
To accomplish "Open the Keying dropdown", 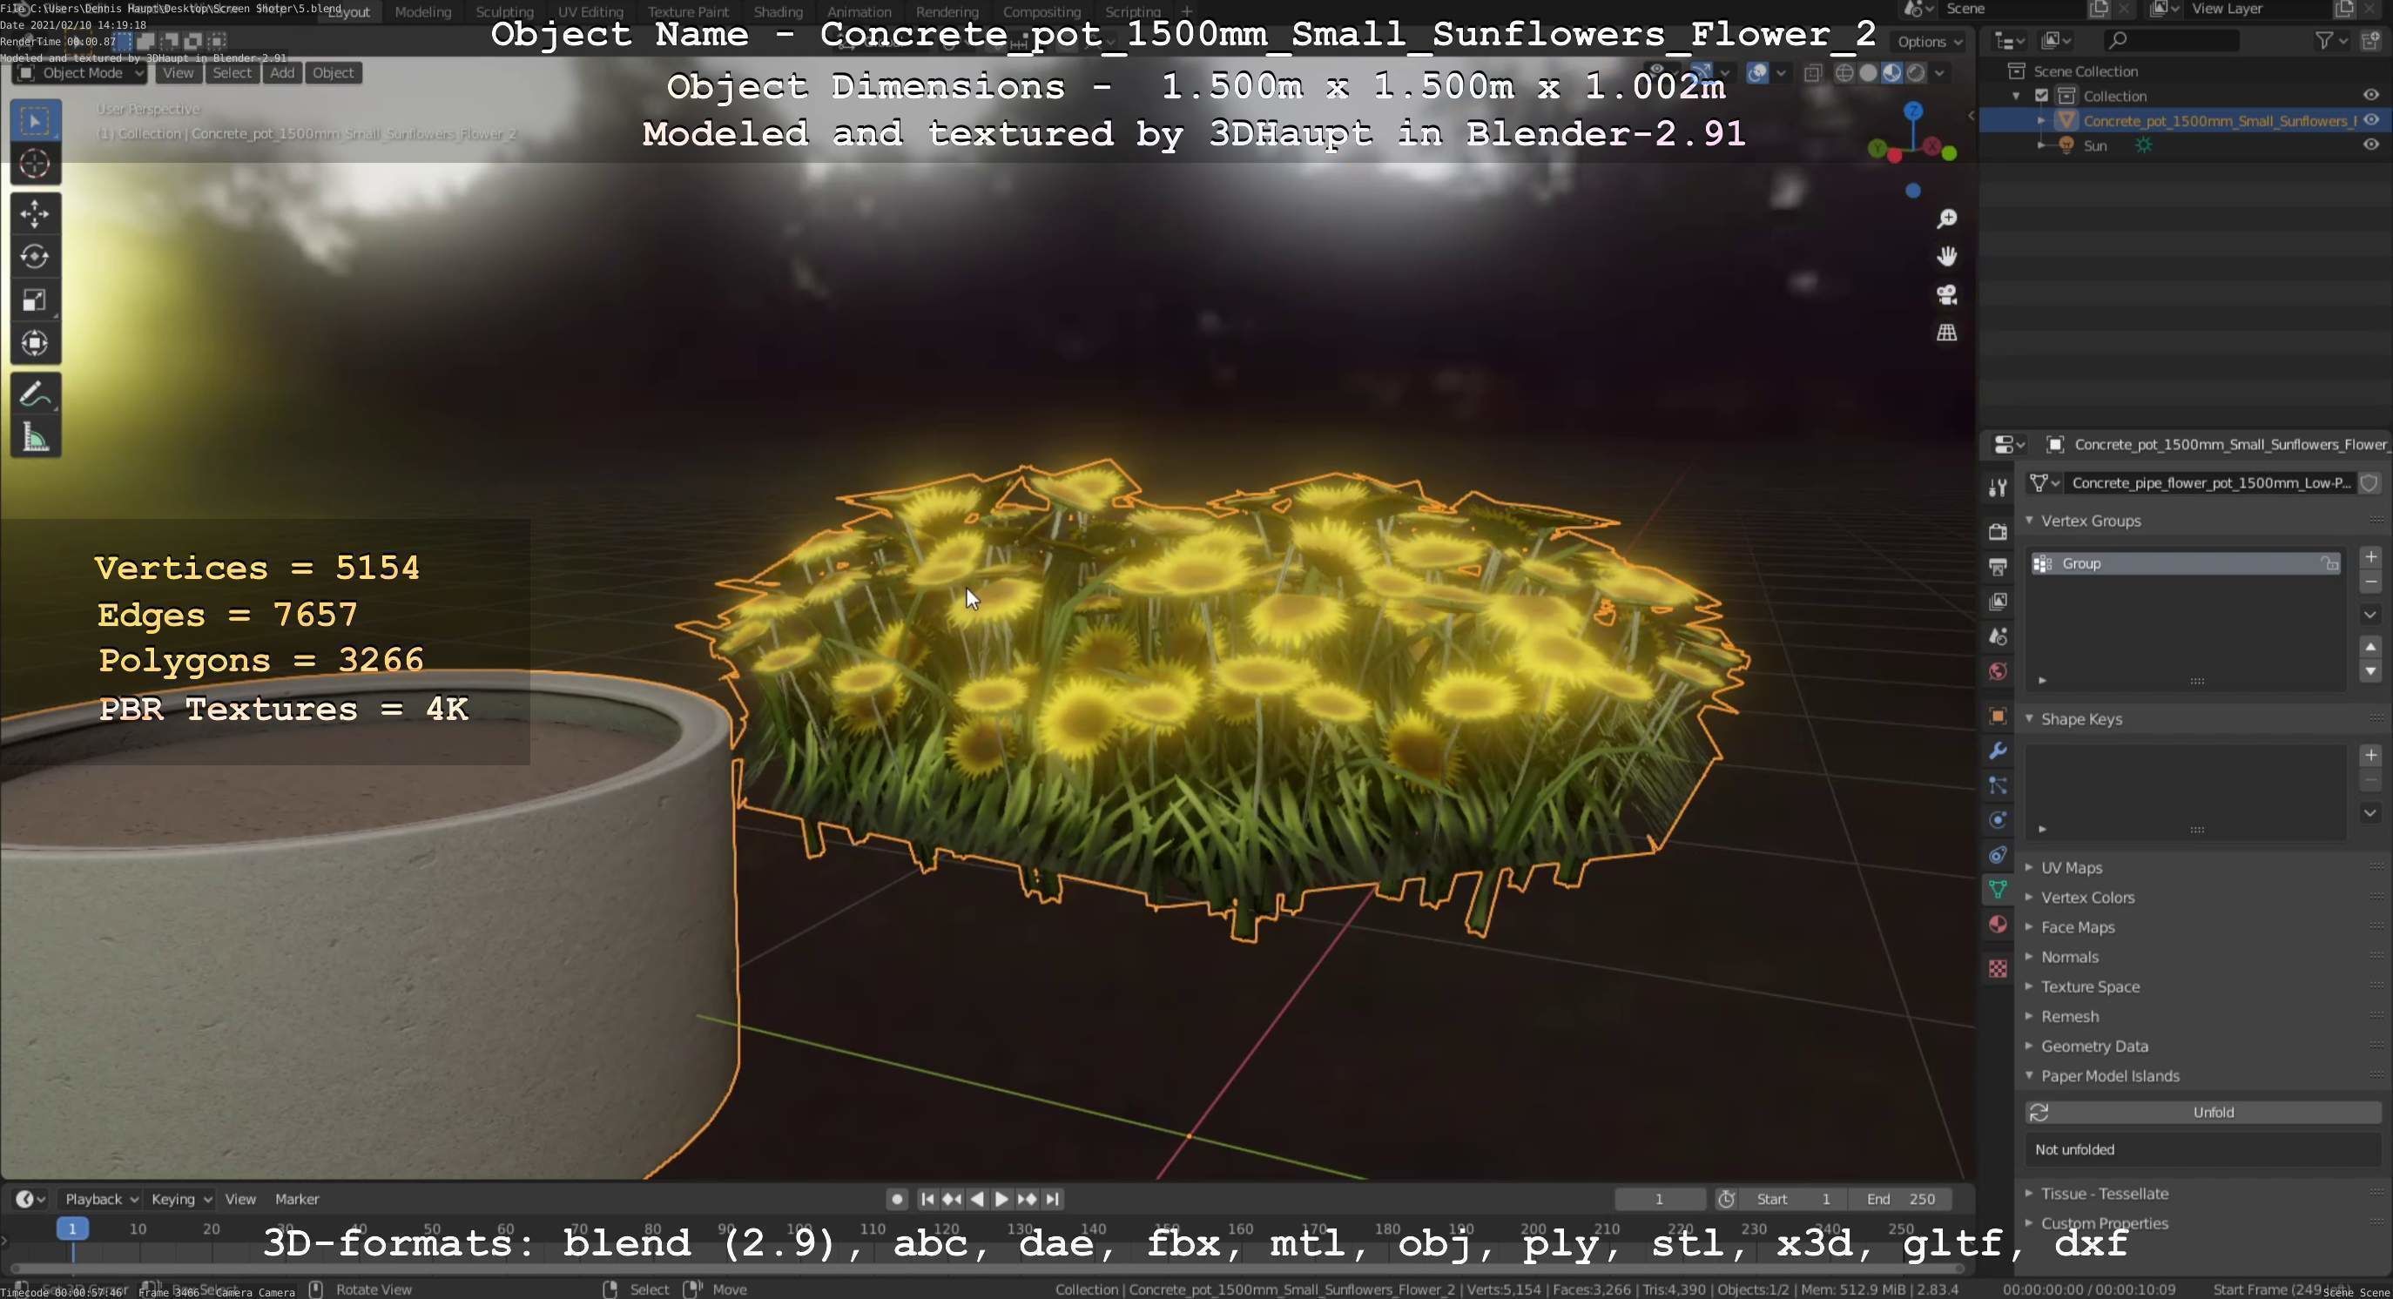I will click(x=181, y=1199).
